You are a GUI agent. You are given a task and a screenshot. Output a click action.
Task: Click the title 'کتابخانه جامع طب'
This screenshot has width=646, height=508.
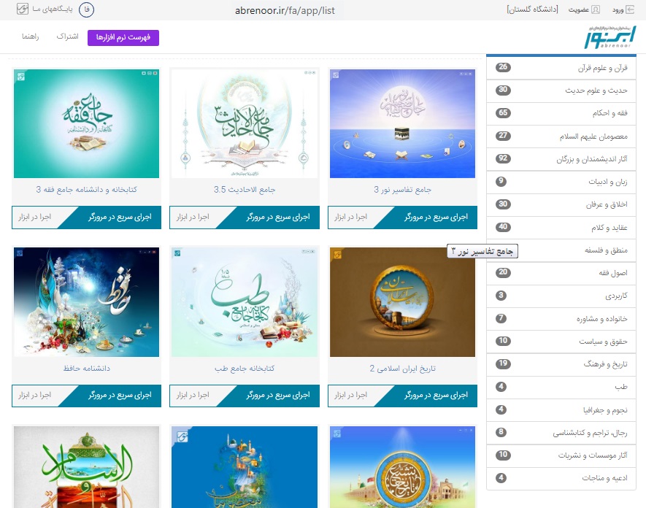245,369
